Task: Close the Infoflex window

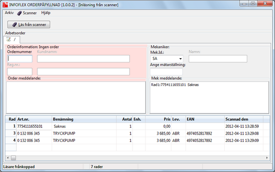Action: [x=265, y=4]
